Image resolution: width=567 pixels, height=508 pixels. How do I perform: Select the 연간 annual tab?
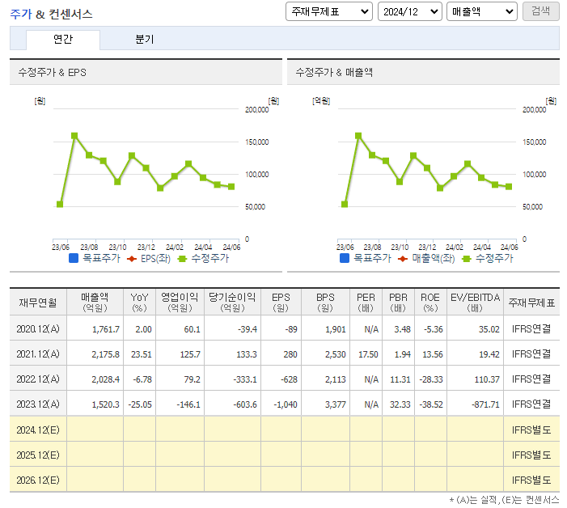point(63,39)
